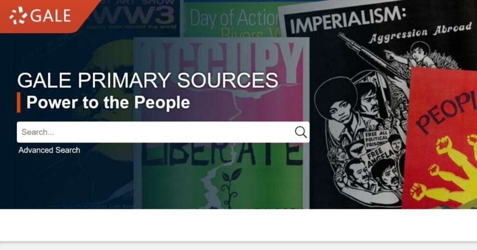Click the Aggression Abroad text
477x250 pixels.
420,34
